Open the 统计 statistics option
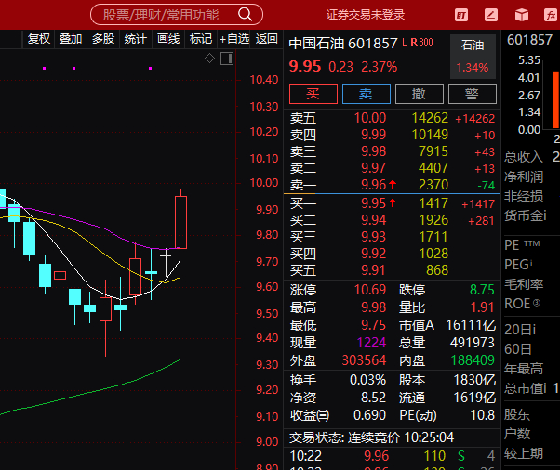This screenshot has width=560, height=470. 136,38
